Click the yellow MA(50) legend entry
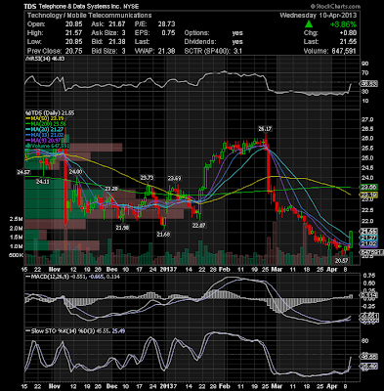 point(45,118)
